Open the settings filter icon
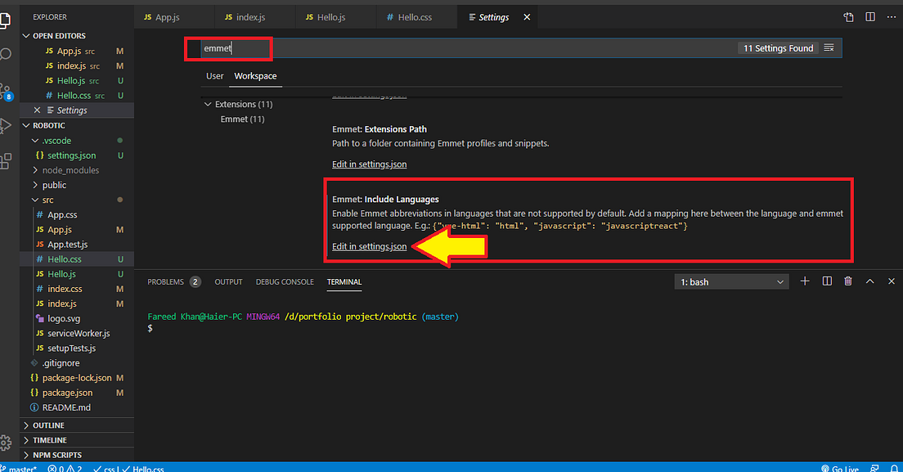Screen dimensions: 903x472 point(829,47)
